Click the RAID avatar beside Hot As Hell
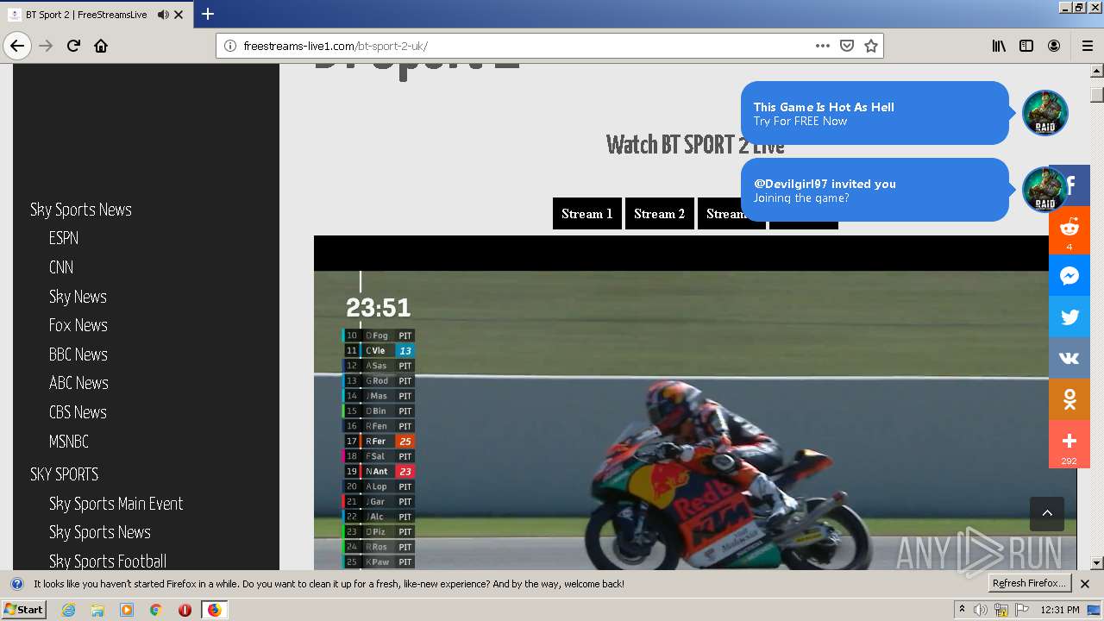1104x621 pixels. (x=1045, y=112)
